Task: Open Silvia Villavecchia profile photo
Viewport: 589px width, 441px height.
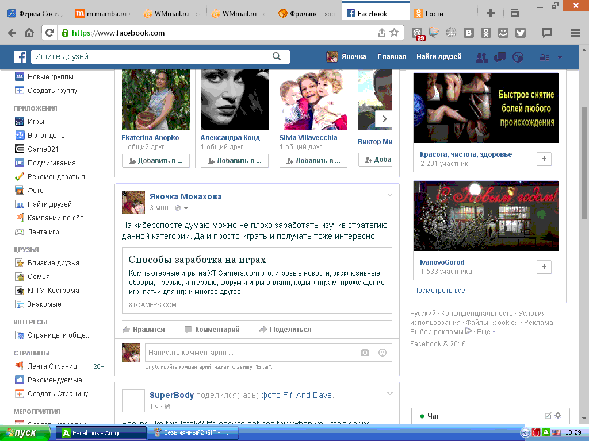Action: (x=313, y=100)
